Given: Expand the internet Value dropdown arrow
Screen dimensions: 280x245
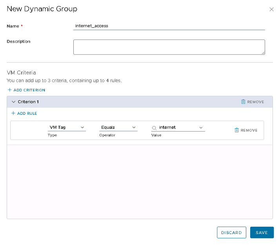Looking at the screenshot, I should point(201,128).
